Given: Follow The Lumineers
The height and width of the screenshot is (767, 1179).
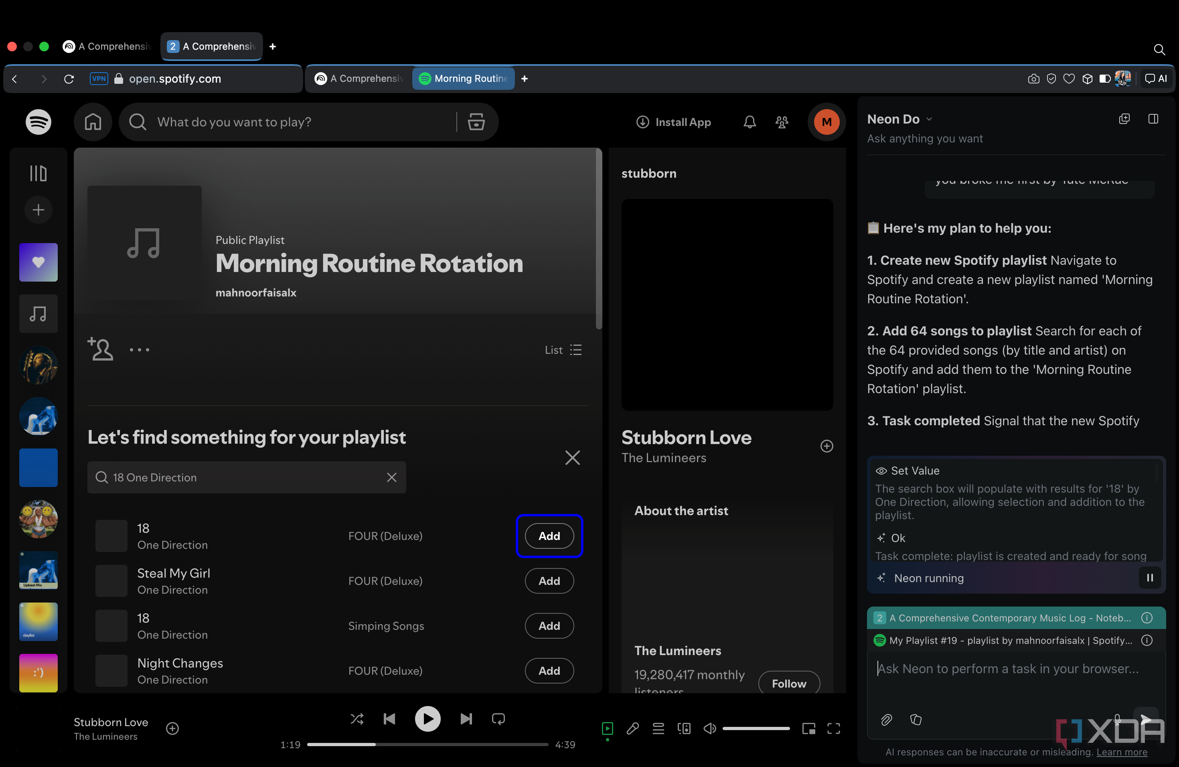Looking at the screenshot, I should (x=789, y=683).
